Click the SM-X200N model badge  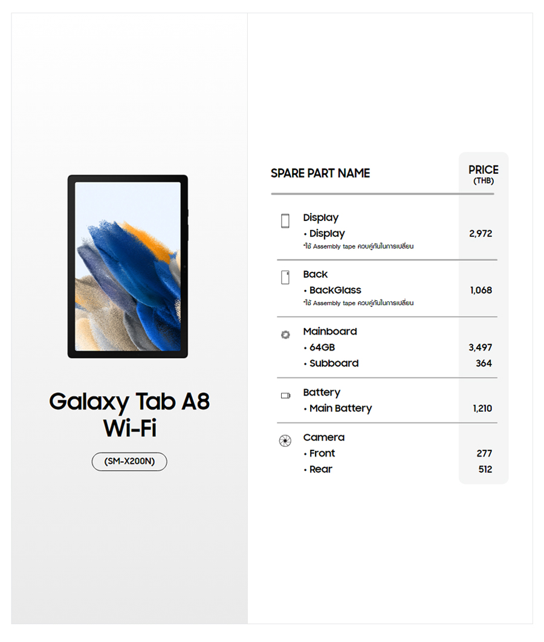pyautogui.click(x=129, y=461)
